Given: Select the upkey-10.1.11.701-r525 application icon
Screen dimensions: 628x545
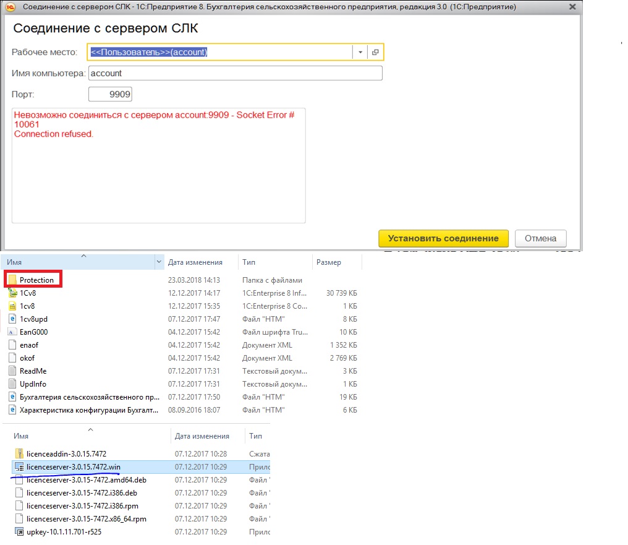Looking at the screenshot, I should coord(19,532).
